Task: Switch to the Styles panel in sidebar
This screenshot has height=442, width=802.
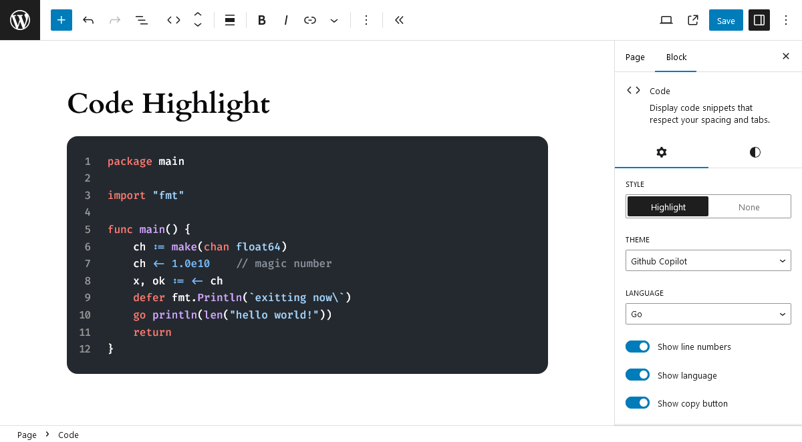Action: (755, 152)
